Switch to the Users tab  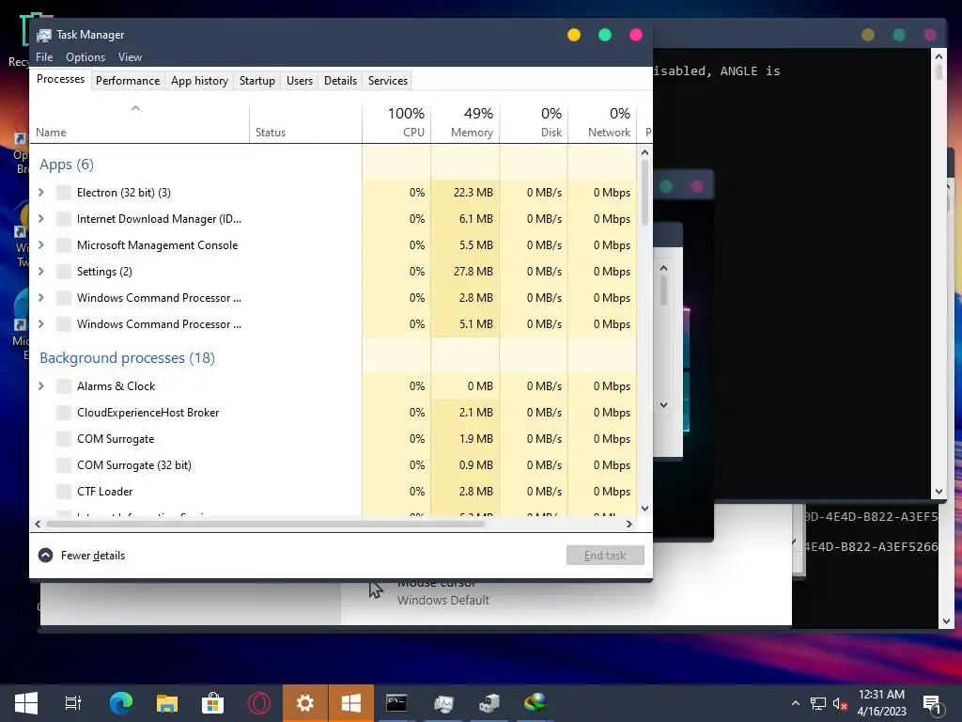[x=300, y=81]
